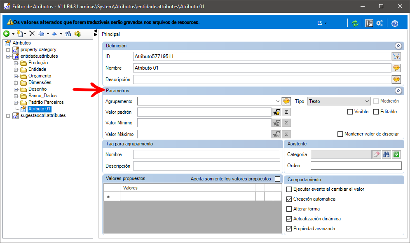Screen dimensions: 410x243
Task: Uncheck Creación automatica option
Action: coord(289,199)
